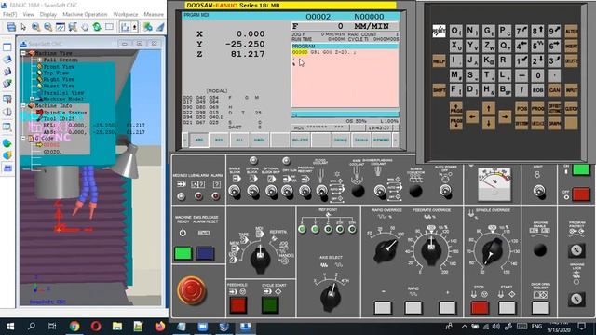Click the left arrow cursor key on the keypad
The width and height of the screenshot is (596, 335).
pos(472,116)
